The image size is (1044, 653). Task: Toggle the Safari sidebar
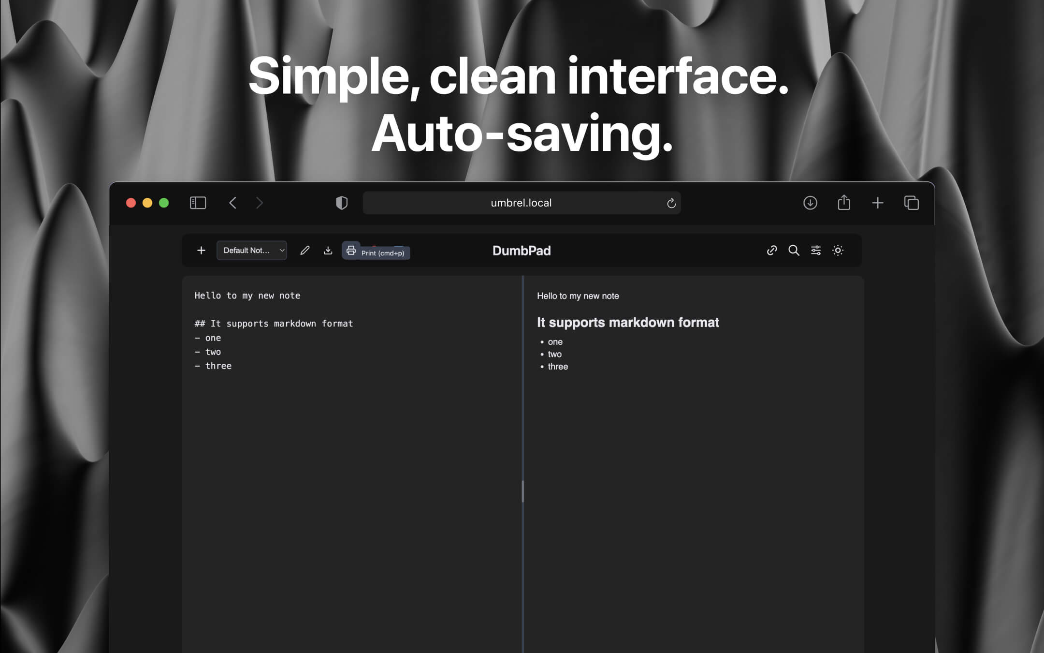pyautogui.click(x=198, y=203)
